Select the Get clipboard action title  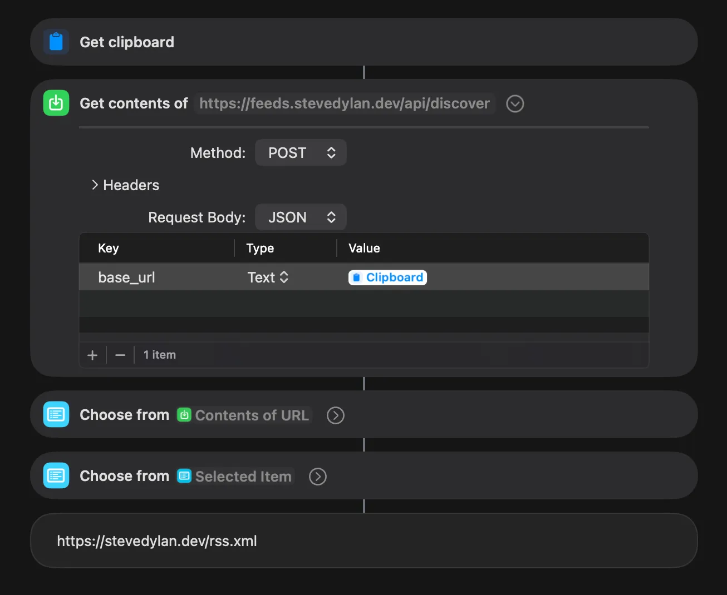[127, 42]
